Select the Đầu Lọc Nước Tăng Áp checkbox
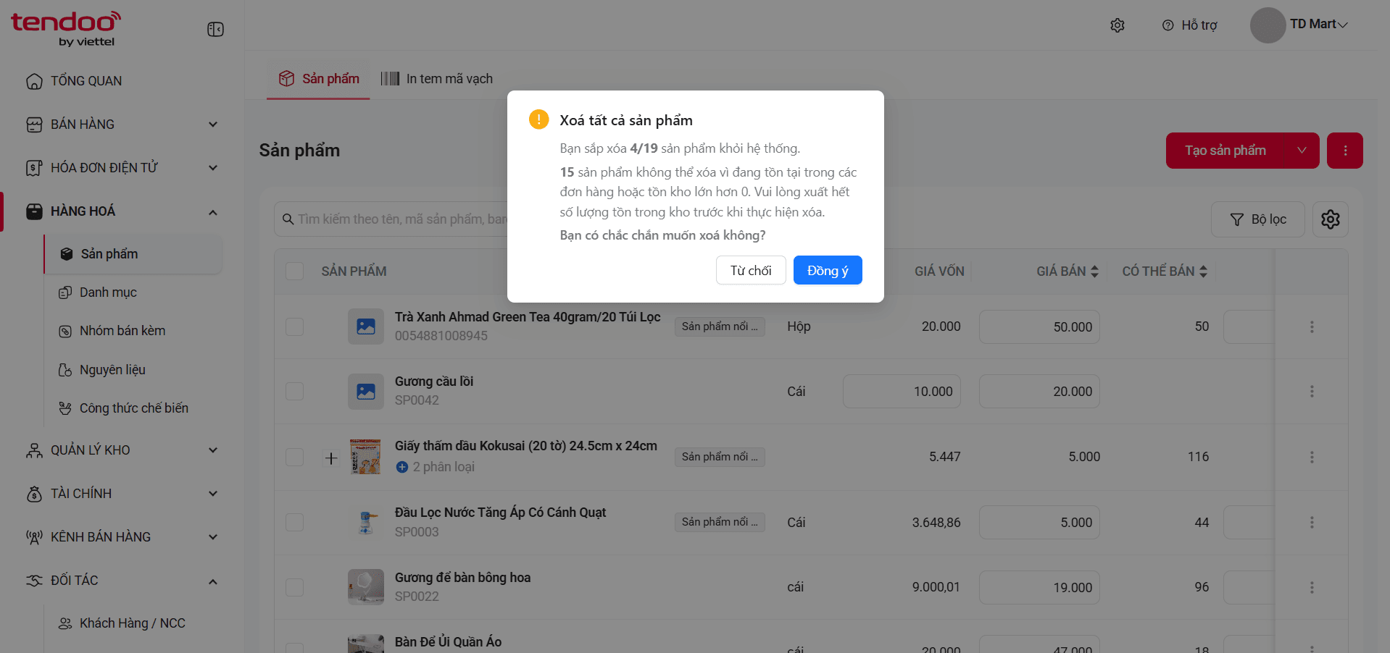Viewport: 1390px width, 653px height. click(294, 522)
